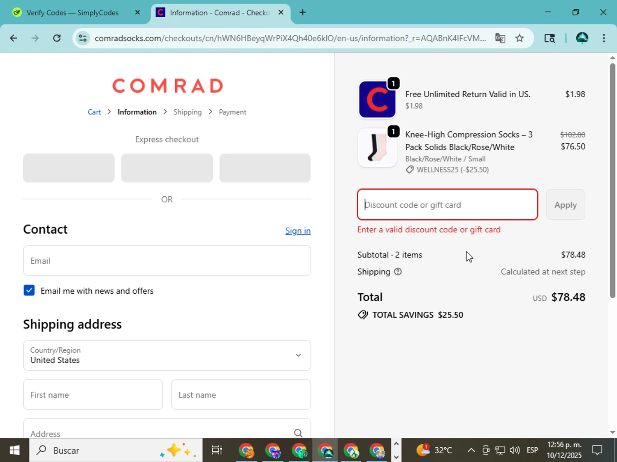Screen dimensions: 617x462
Task: Focus the First name field
Action: 93,395
